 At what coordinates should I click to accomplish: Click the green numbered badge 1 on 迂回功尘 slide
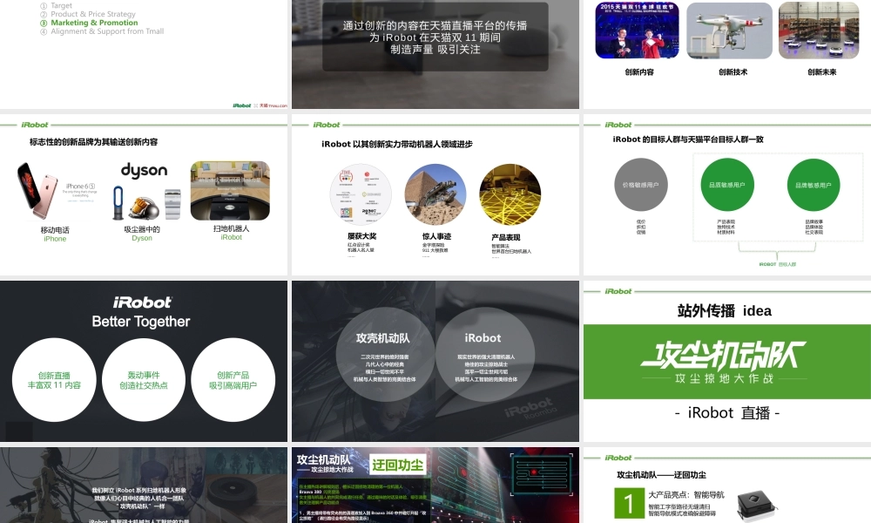[x=626, y=499]
